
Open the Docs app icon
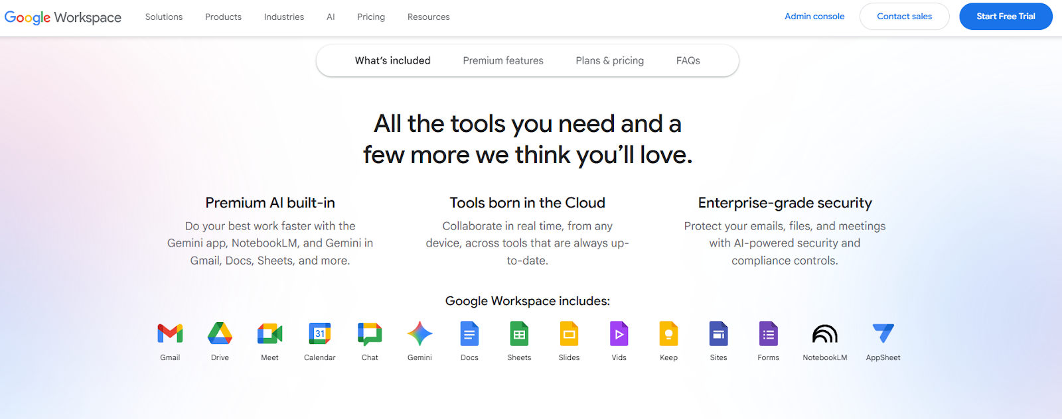[x=469, y=333]
